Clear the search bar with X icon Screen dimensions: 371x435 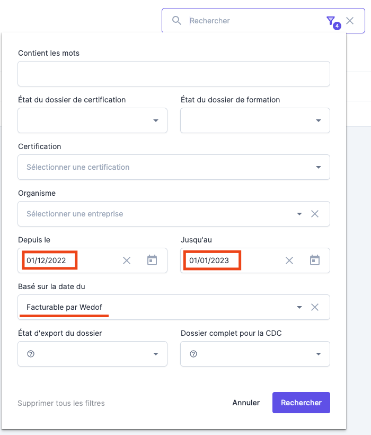(350, 21)
